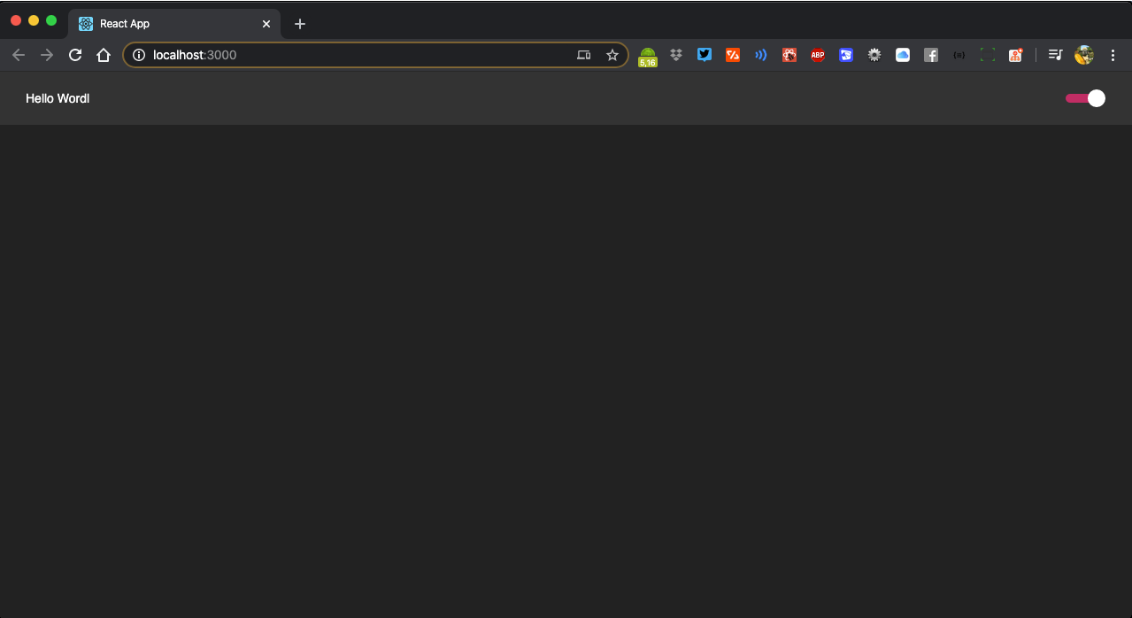The height and width of the screenshot is (618, 1132).
Task: Open the Adblock Plus extension
Action: tap(818, 55)
